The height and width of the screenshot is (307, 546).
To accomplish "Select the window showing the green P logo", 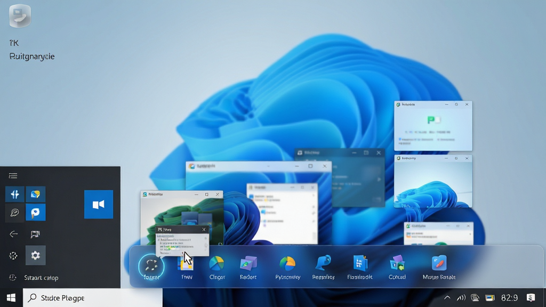I will 433,126.
